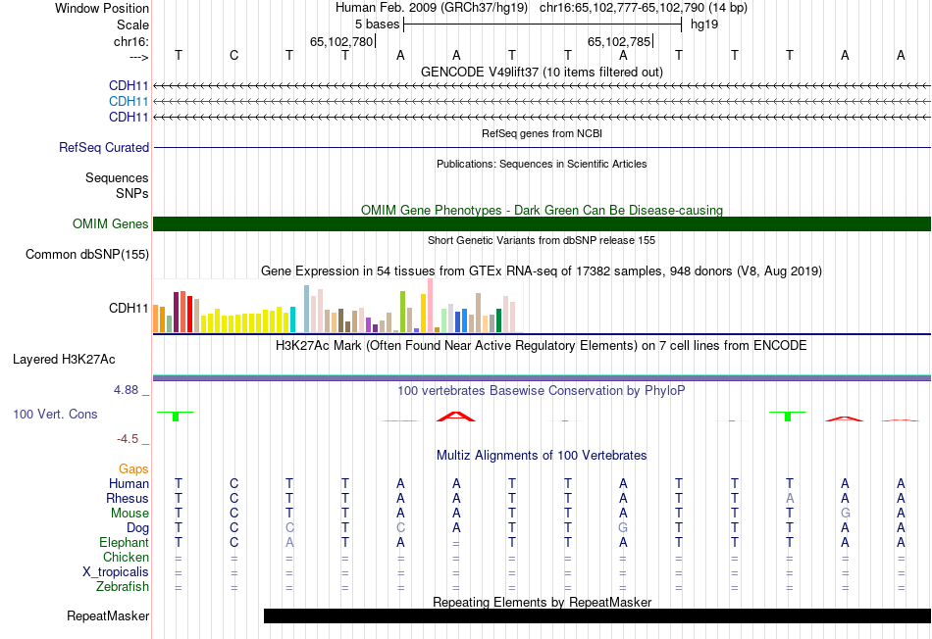
Task: Open RefSeq genes from NCBI track title
Action: pos(542,133)
